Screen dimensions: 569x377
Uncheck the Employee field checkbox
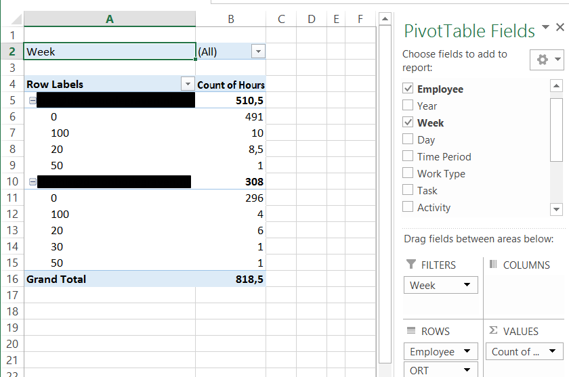pos(408,88)
